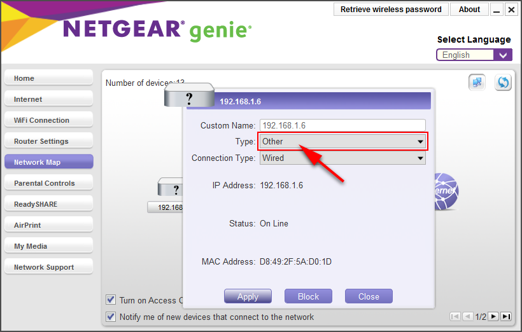Click the network map view icon
Screen dimensions: 522x332
pos(477,83)
